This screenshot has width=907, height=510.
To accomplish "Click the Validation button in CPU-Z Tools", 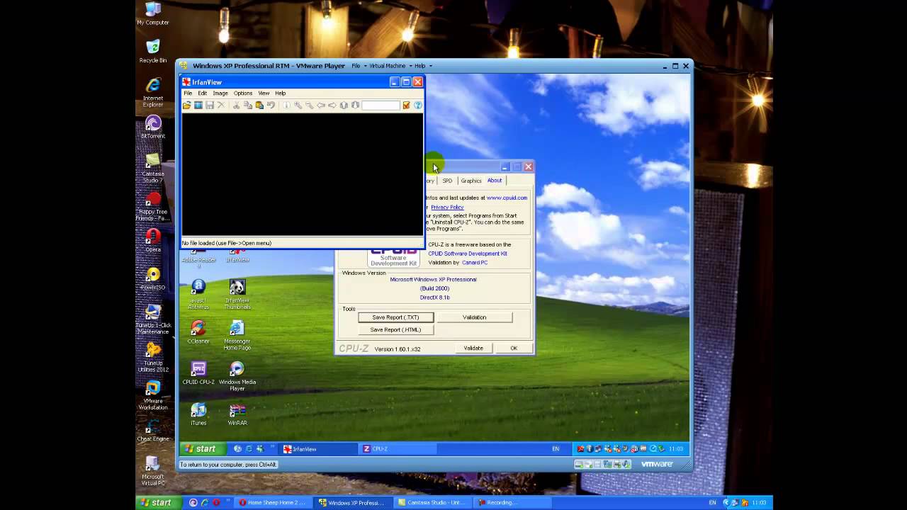I will pos(475,317).
